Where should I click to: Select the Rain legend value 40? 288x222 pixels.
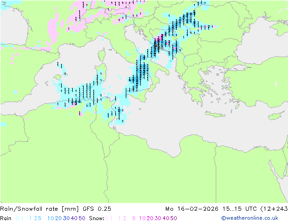[74, 218]
